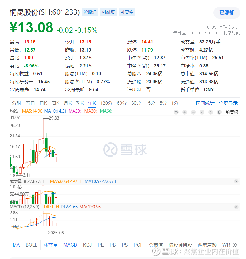Switch to the 15分 chart tab
246x259 pixels.
point(150,103)
